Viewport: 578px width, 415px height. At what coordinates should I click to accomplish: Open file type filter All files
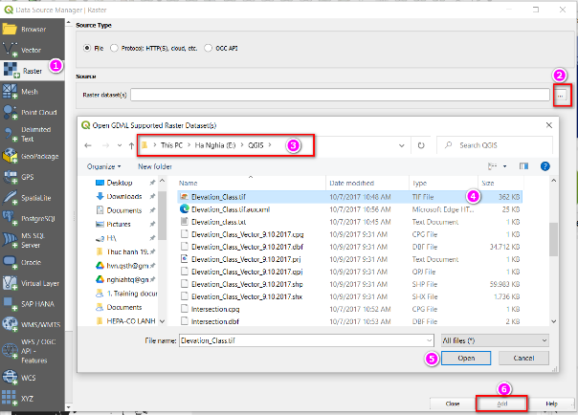click(495, 340)
